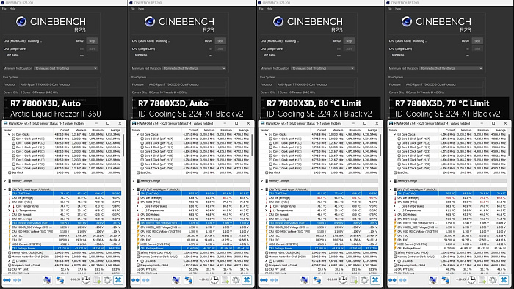This screenshot has width=514, height=289.
Task: Stop Multi Core test in 80 °C Limit panel
Action: point(349,41)
